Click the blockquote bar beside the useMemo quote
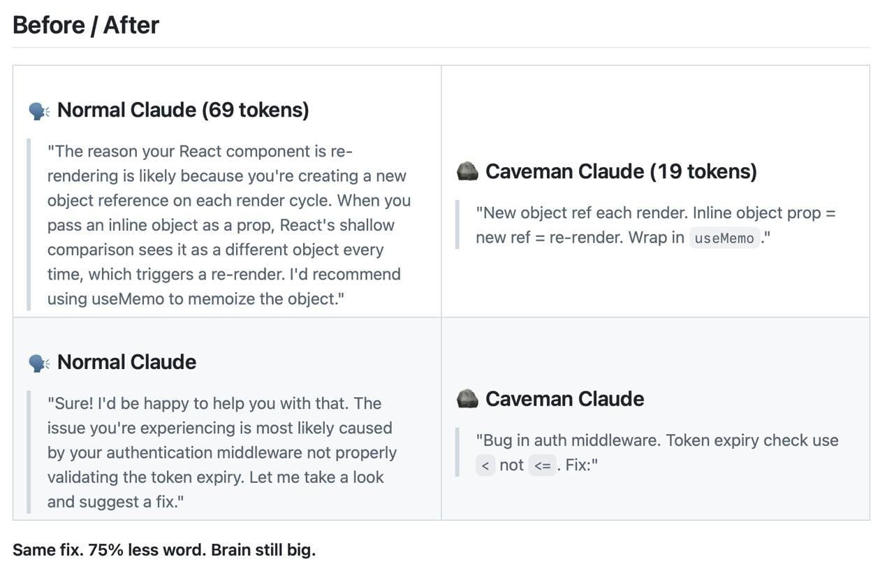Viewport: 894px width, 569px height. point(457,225)
